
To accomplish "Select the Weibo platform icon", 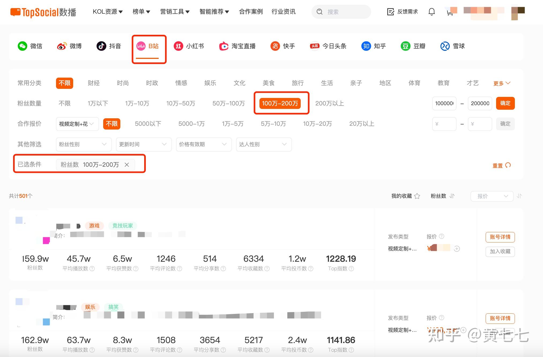I will [62, 46].
